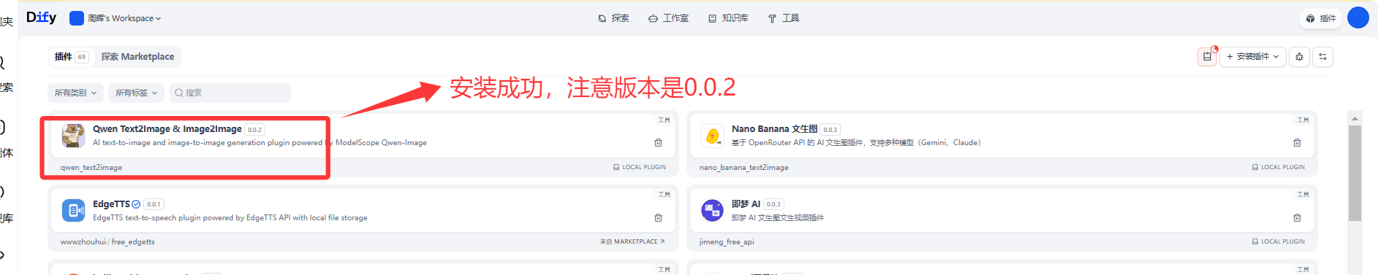Open EdgeTTS 来自 MARKETPLACE link
1378x275 pixels.
pos(632,241)
